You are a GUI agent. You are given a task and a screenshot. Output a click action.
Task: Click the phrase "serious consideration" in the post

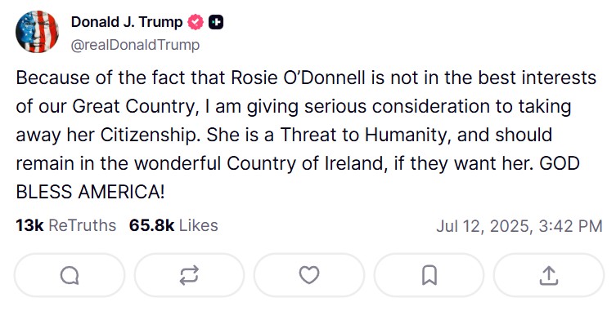pos(398,106)
